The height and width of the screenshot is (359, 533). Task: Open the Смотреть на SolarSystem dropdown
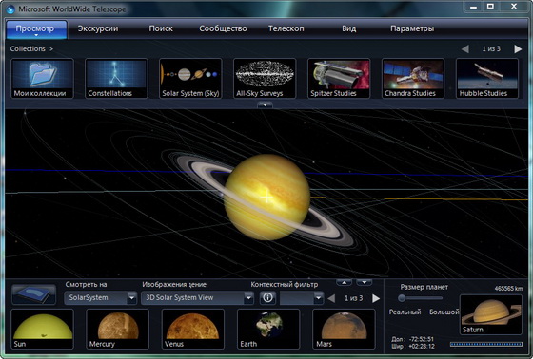tap(101, 298)
